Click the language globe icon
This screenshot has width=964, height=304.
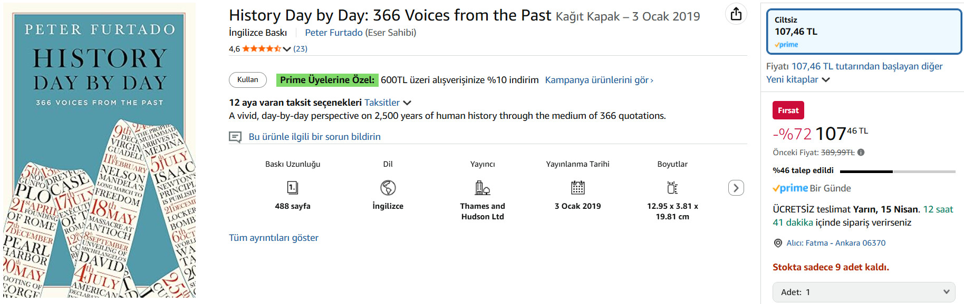coord(388,188)
